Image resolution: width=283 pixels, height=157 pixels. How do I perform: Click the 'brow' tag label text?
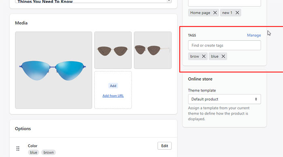(194, 57)
